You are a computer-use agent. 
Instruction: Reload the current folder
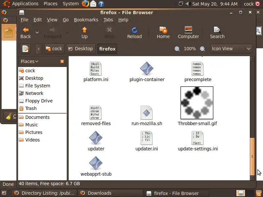[134, 33]
